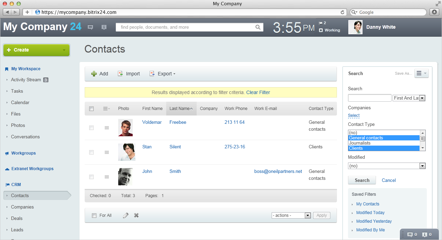Open the Modified Today saved filter
The height and width of the screenshot is (240, 442).
click(x=370, y=213)
